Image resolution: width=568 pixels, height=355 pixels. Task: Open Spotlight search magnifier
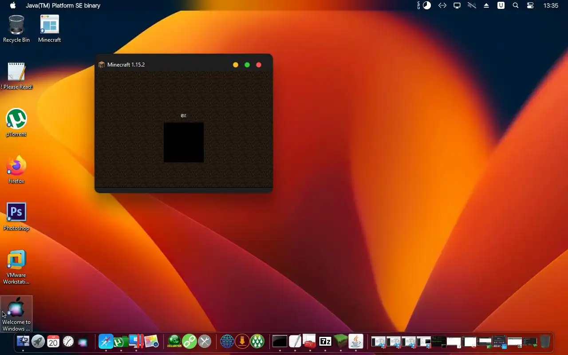pos(516,5)
